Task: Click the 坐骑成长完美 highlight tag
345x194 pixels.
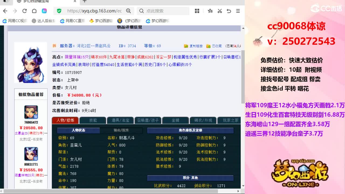Action: coord(64,65)
